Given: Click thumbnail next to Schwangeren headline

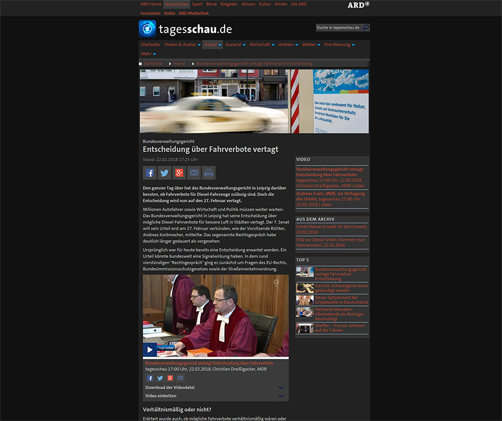Looking at the screenshot, I should tap(305, 288).
